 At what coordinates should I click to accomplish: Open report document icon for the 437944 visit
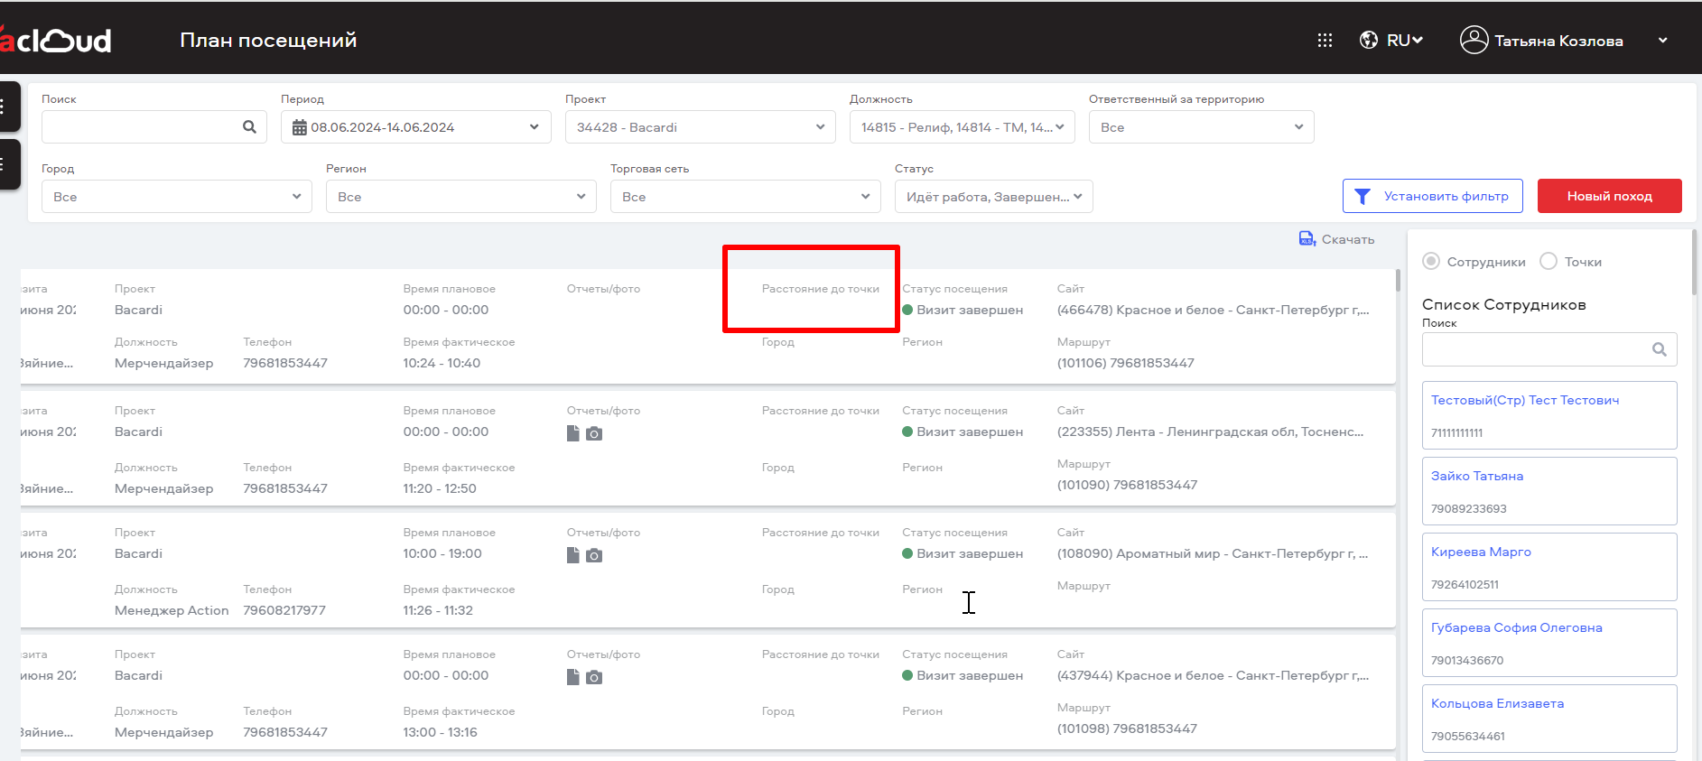(x=572, y=677)
